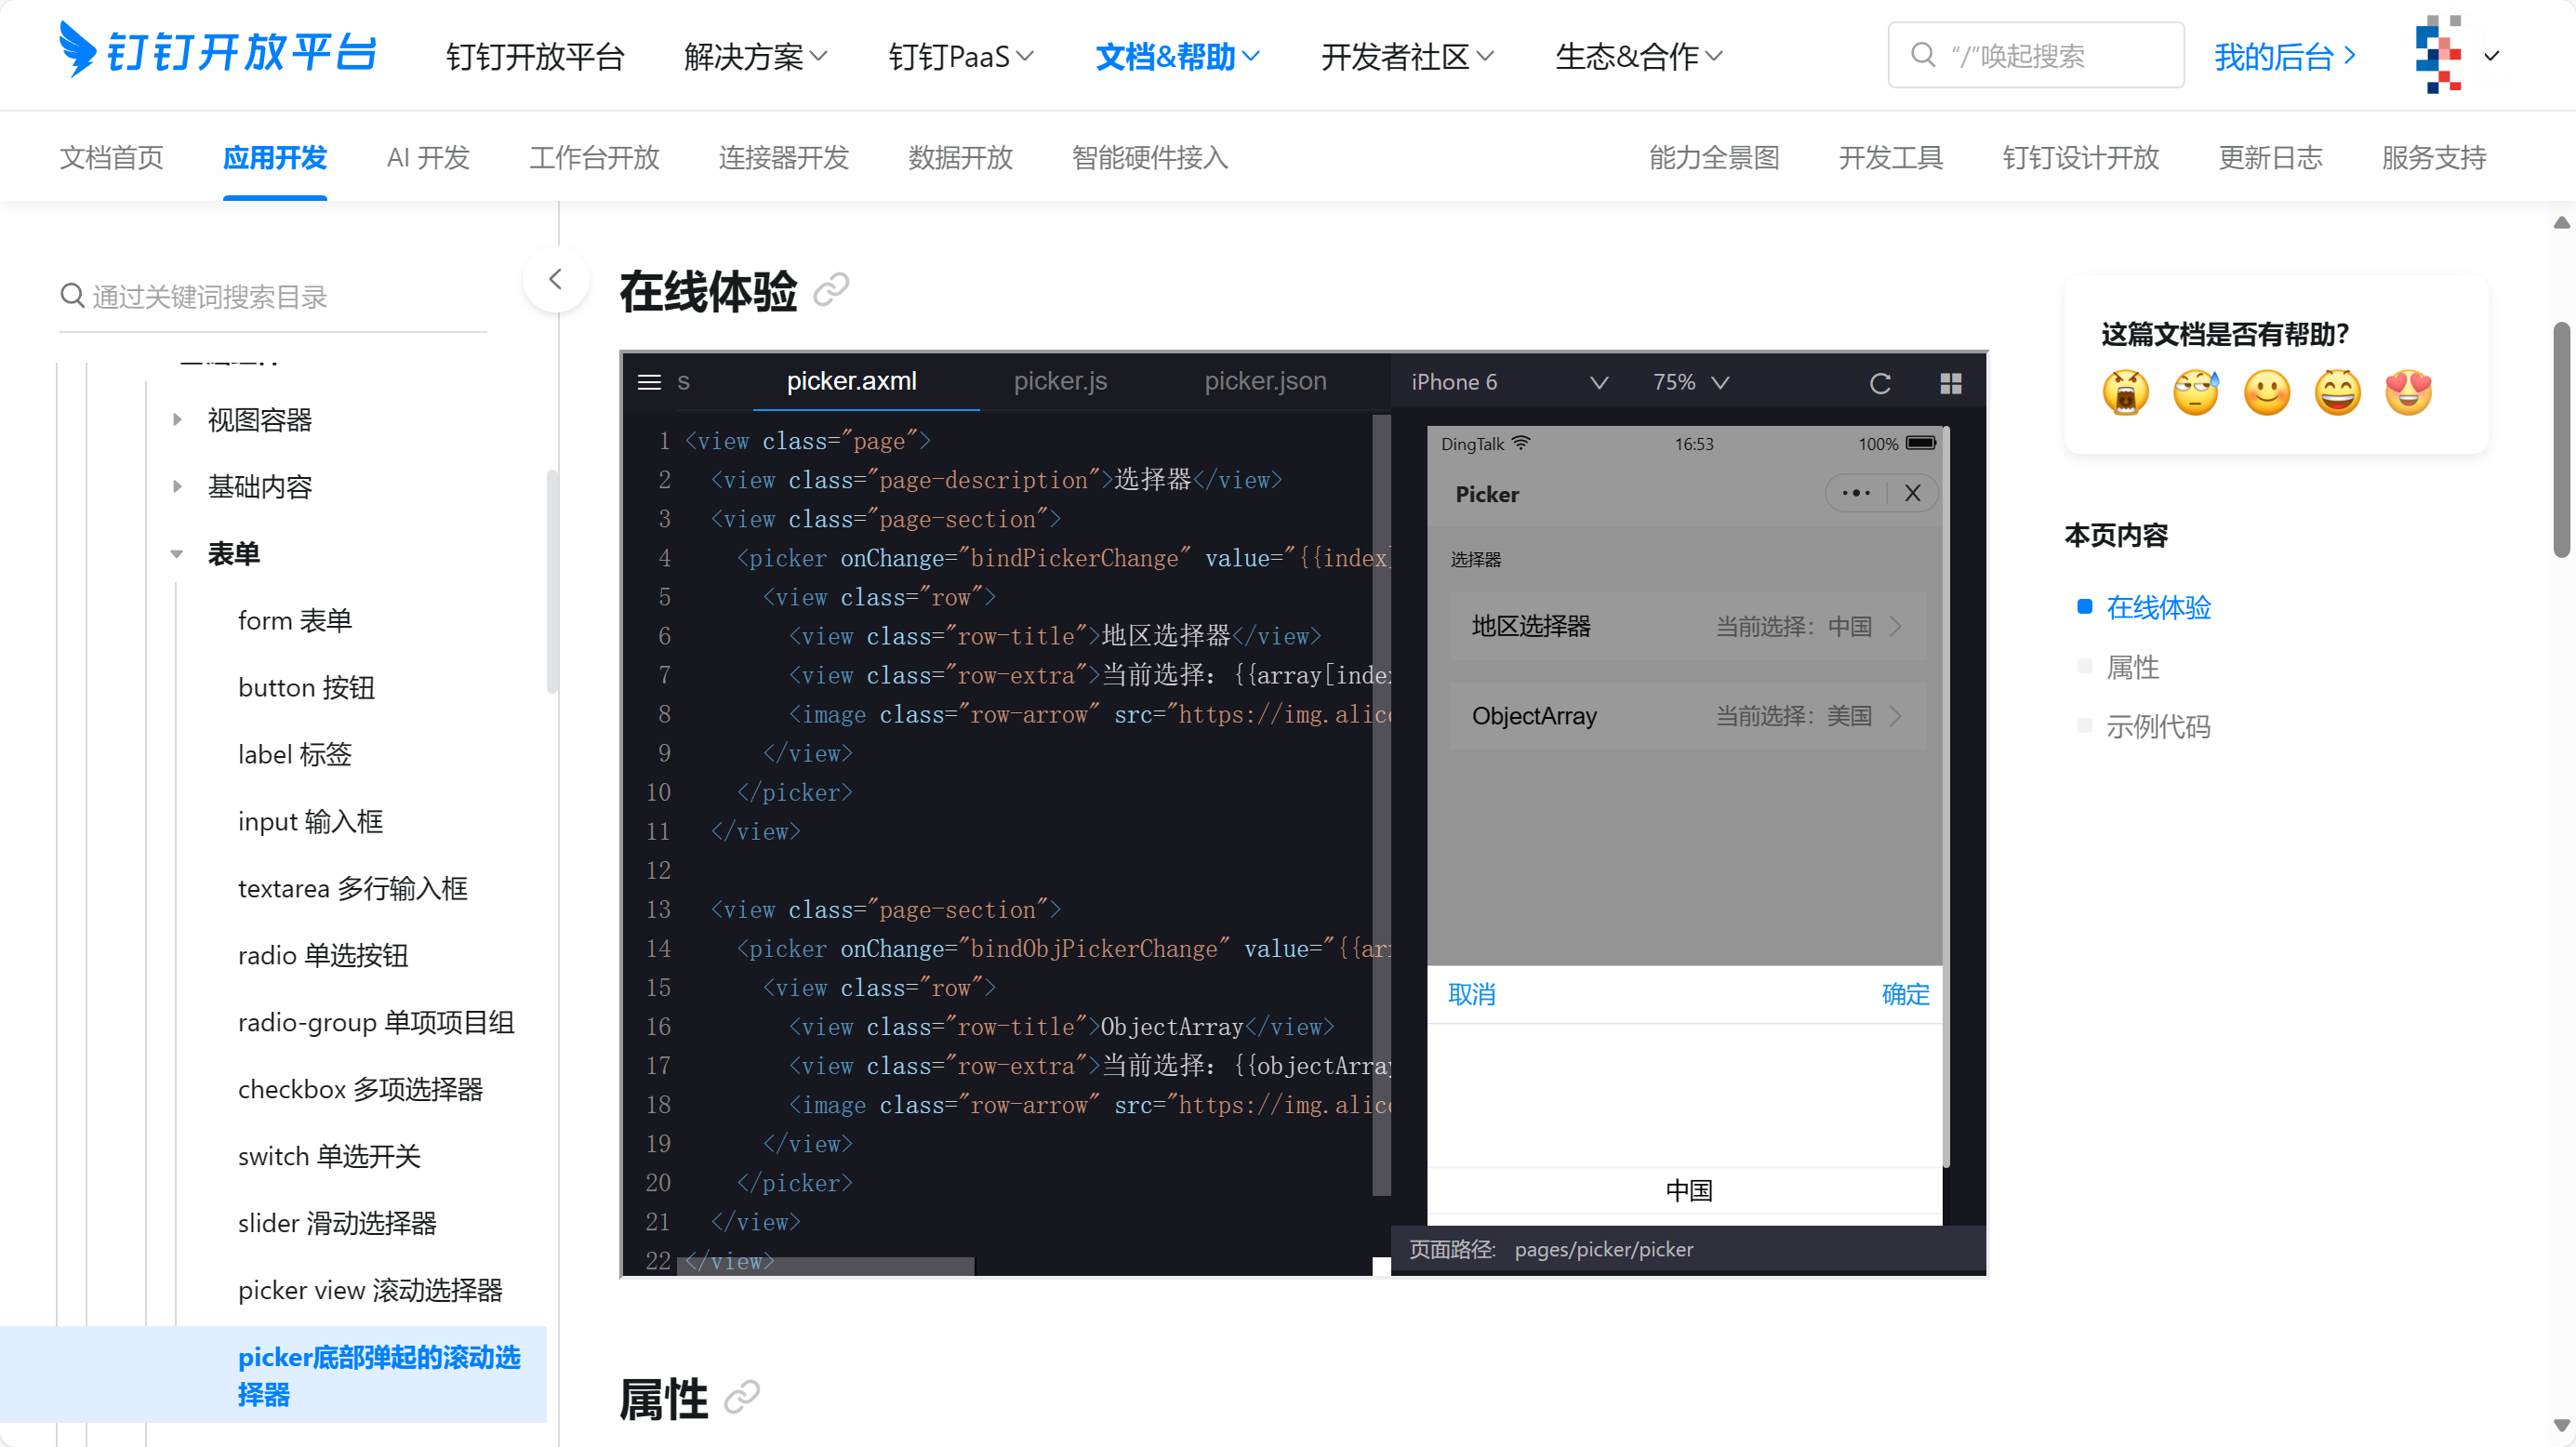Viewport: 2576px width, 1447px height.
Task: Click the 取消 button in picker popup
Action: (1472, 993)
